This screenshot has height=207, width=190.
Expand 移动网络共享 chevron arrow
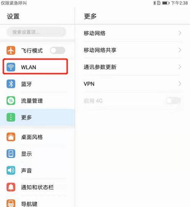(x=180, y=50)
